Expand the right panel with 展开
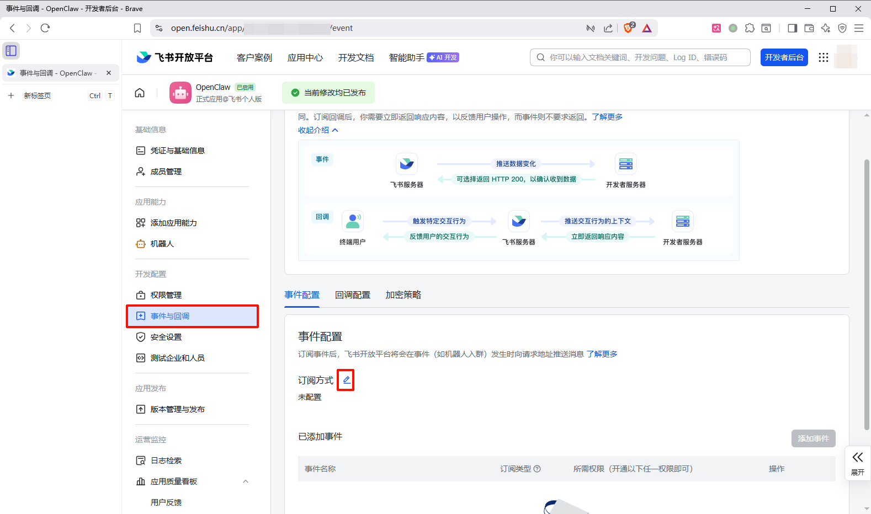Viewport: 871px width, 514px height. [857, 463]
